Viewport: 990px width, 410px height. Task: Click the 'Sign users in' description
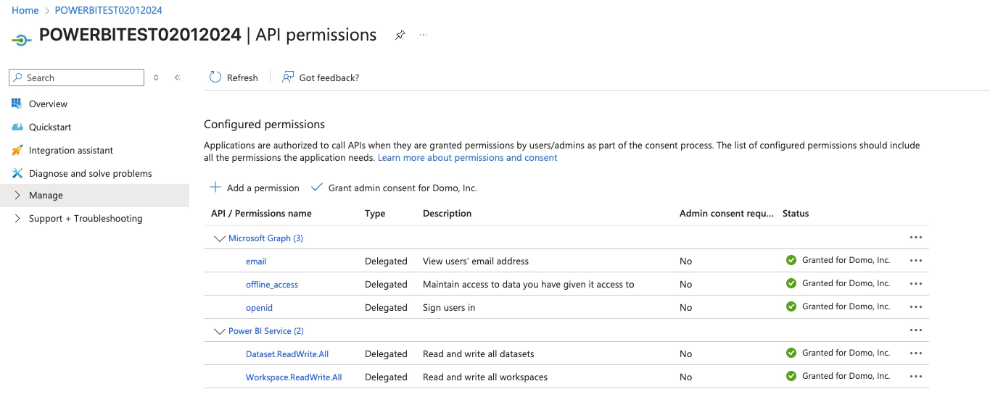click(449, 308)
